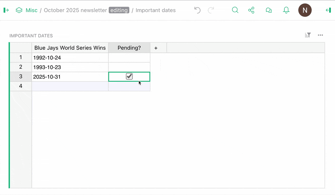335x195 pixels.
Task: Click the undo arrow icon
Action: coord(198,10)
